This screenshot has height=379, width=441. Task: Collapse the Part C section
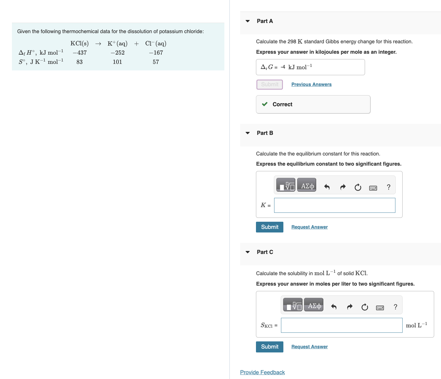click(247, 252)
